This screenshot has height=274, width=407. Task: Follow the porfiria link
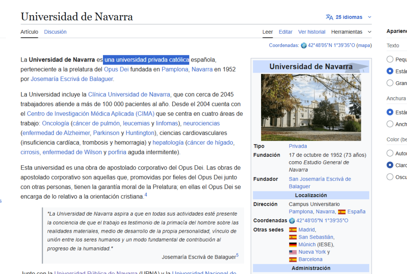[117, 152]
